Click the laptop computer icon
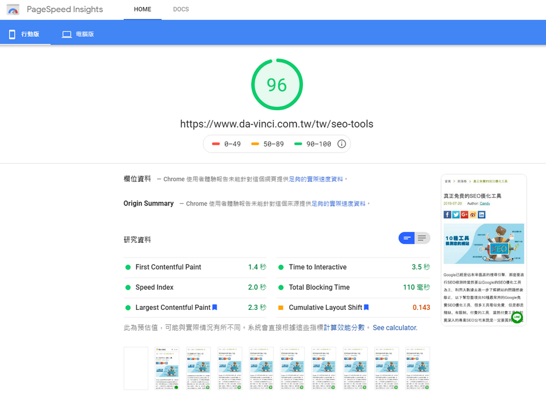This screenshot has height=396, width=546. pos(67,34)
